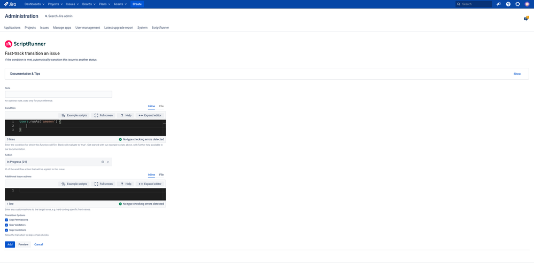
Task: Click the Jira logo in header
Action: tap(10, 4)
